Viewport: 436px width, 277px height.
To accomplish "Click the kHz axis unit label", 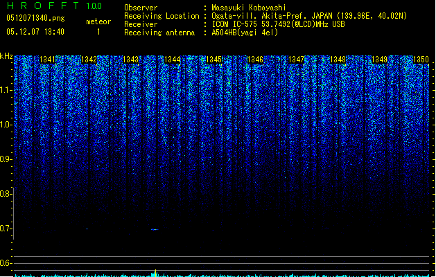I will click(x=6, y=56).
